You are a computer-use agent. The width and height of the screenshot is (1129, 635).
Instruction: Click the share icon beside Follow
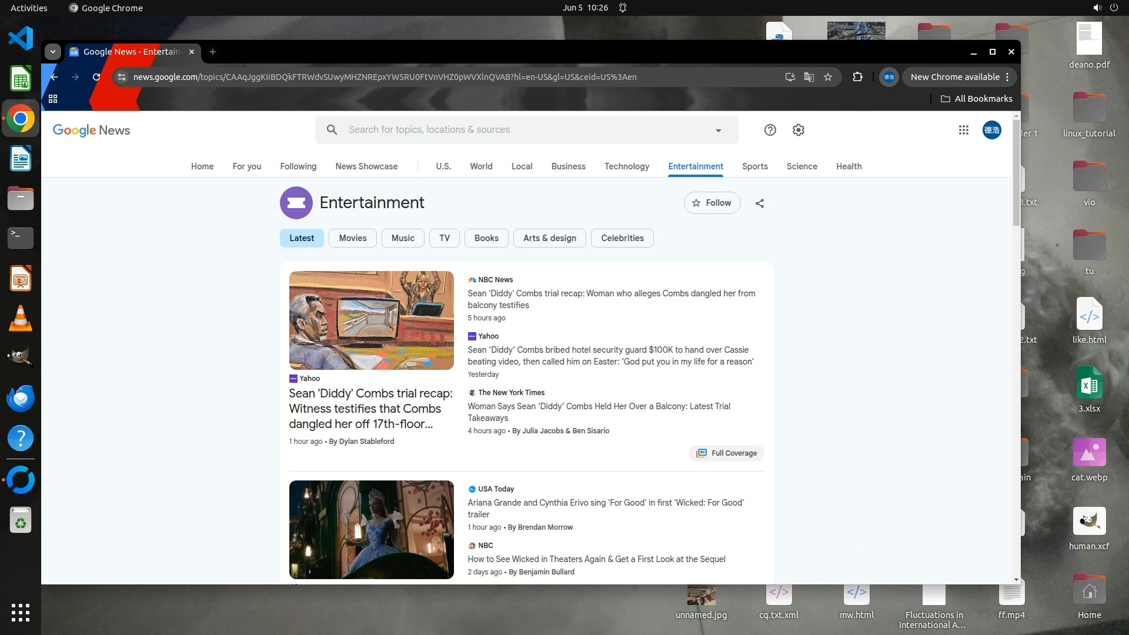click(760, 203)
